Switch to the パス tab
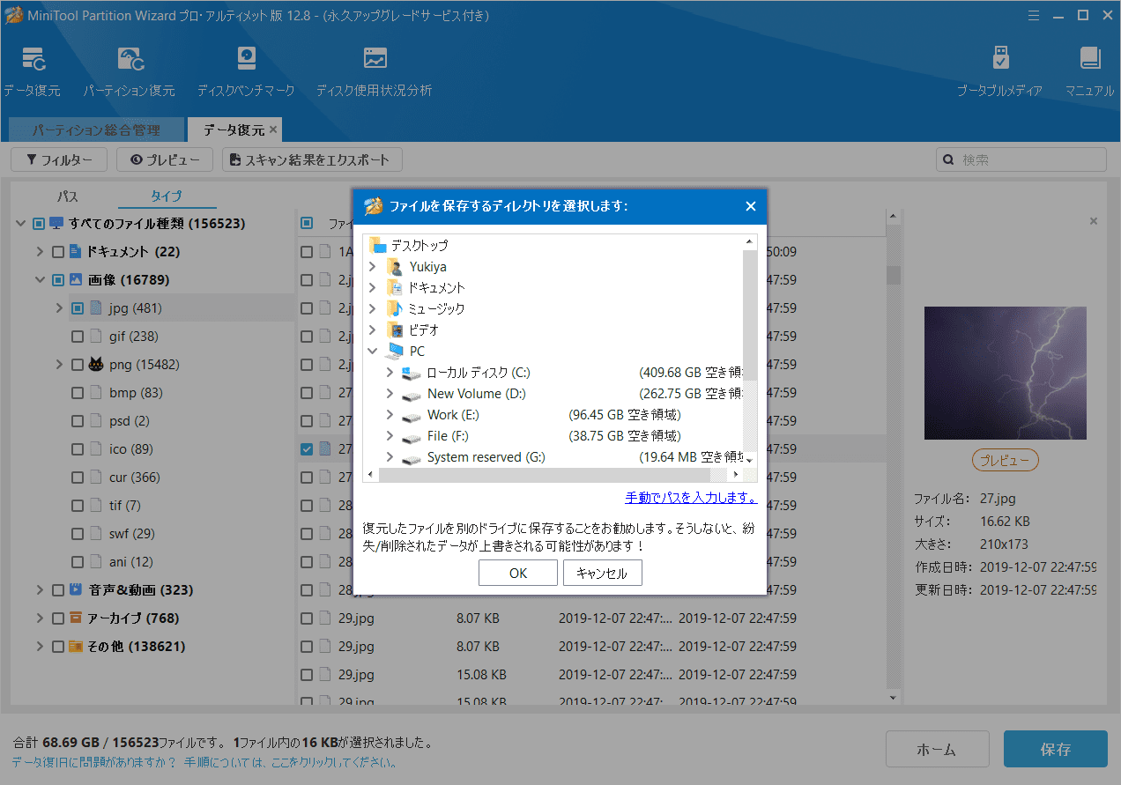The image size is (1121, 785). [x=66, y=196]
